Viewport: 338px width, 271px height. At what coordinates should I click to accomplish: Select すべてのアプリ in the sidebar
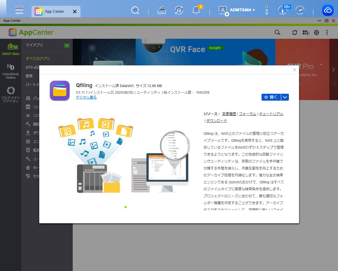pyautogui.click(x=38, y=59)
